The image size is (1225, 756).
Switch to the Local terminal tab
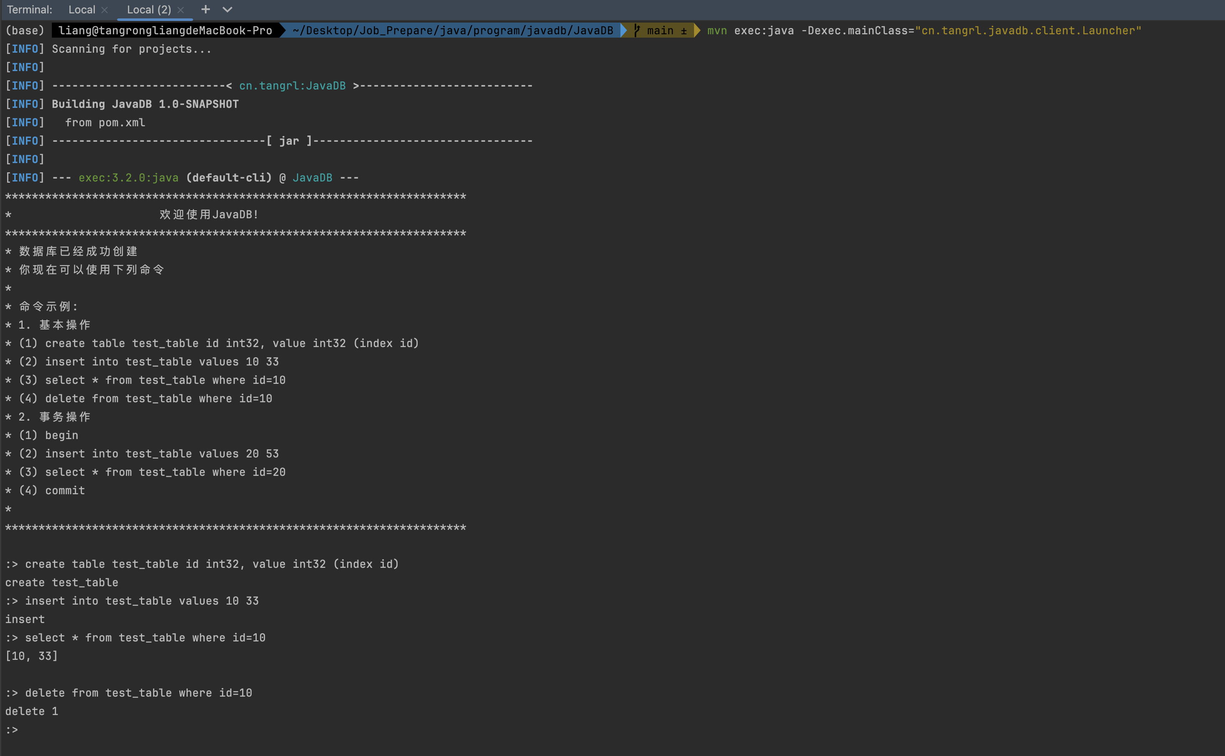pyautogui.click(x=82, y=10)
